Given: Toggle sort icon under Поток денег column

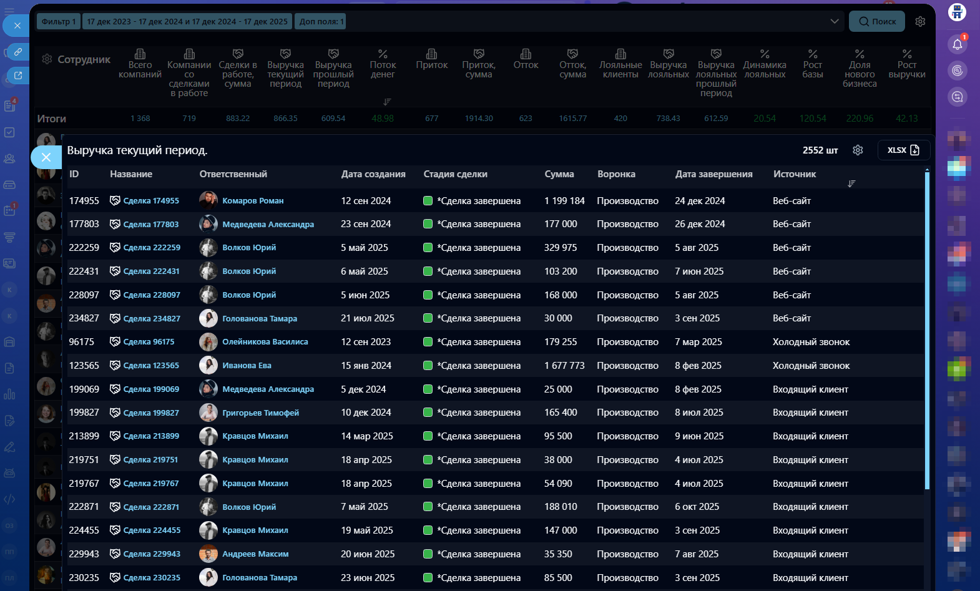Looking at the screenshot, I should (387, 101).
